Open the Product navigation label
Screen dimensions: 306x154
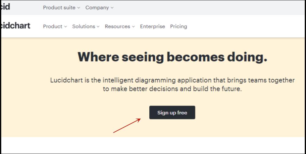tap(53, 26)
